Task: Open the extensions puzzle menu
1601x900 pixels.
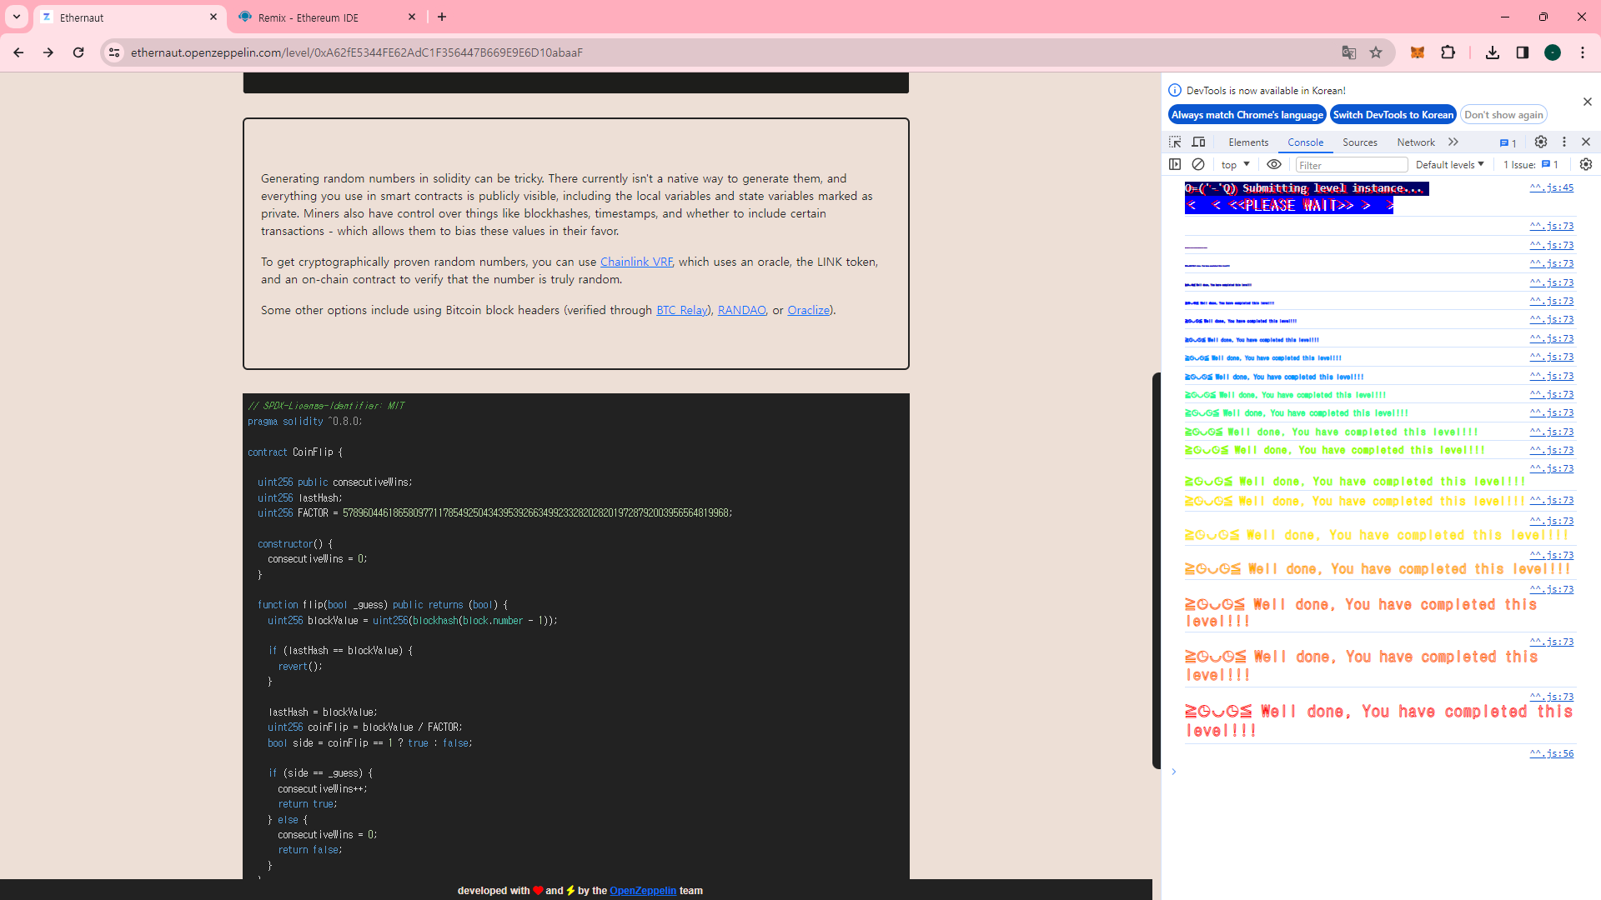Action: pos(1448,52)
